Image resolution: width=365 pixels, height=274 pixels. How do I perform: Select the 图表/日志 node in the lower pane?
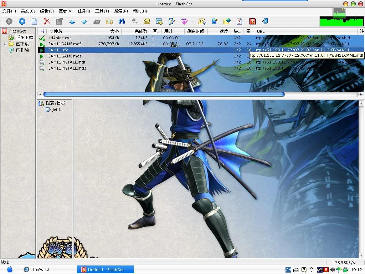pyautogui.click(x=55, y=103)
